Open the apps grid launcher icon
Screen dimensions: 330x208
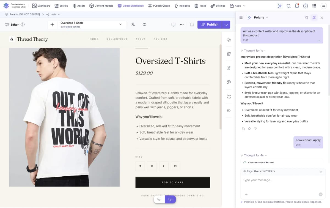point(314,6)
